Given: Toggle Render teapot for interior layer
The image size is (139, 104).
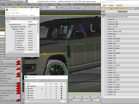Looking at the screenshot, I should click(56, 93).
